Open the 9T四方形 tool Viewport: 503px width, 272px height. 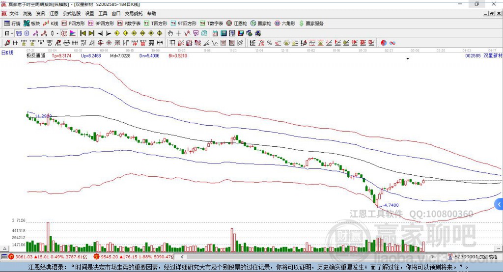click(184, 24)
